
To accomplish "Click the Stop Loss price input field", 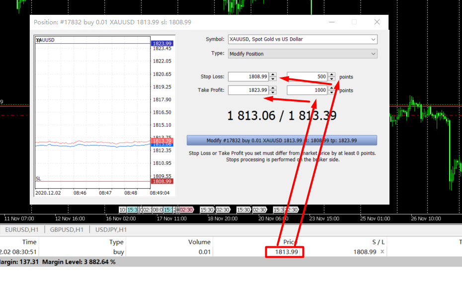I will (248, 77).
